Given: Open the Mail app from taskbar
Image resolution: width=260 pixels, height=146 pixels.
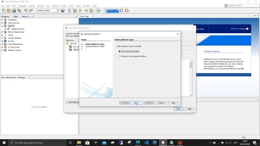Looking at the screenshot, I should pos(104,142).
